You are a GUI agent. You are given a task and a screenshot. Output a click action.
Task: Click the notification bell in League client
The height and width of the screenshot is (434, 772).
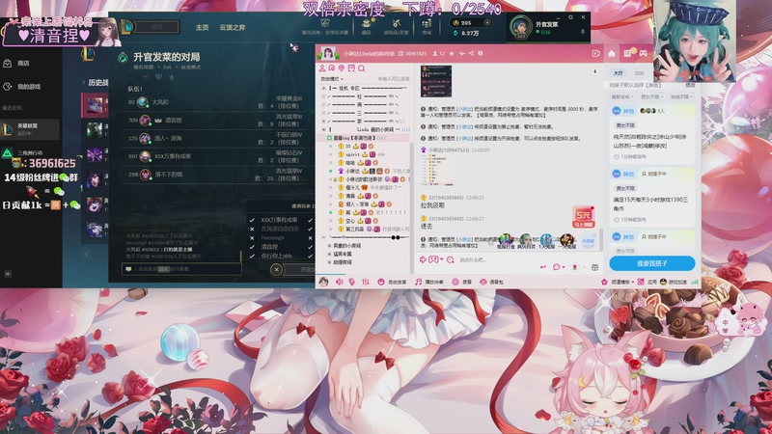583,32
